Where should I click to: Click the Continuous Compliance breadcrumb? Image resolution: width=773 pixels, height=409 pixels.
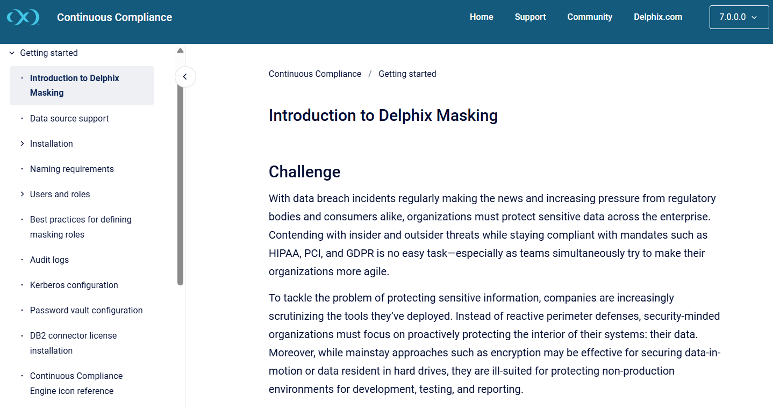click(315, 74)
